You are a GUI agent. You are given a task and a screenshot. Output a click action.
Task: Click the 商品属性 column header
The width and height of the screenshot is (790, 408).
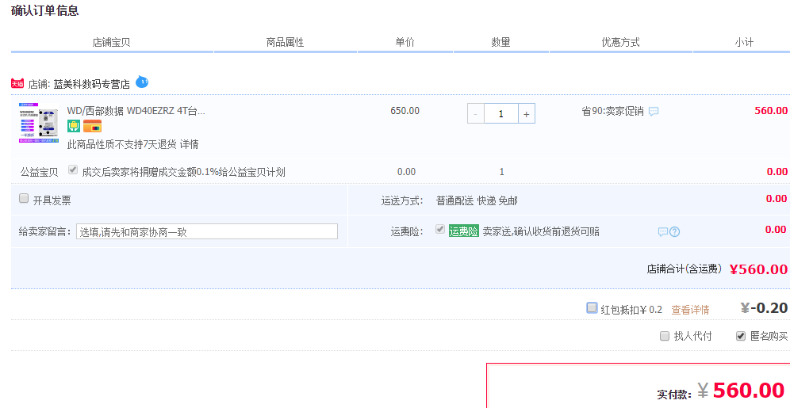[x=286, y=42]
